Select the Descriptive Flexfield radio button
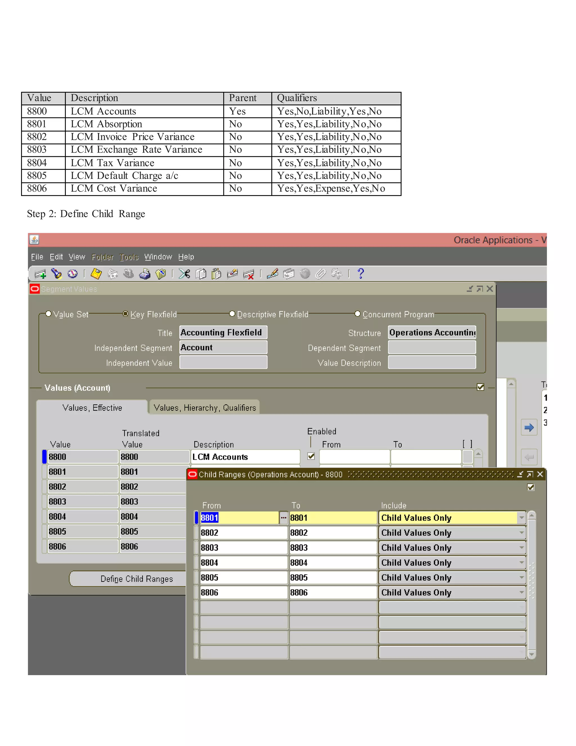 (232, 314)
